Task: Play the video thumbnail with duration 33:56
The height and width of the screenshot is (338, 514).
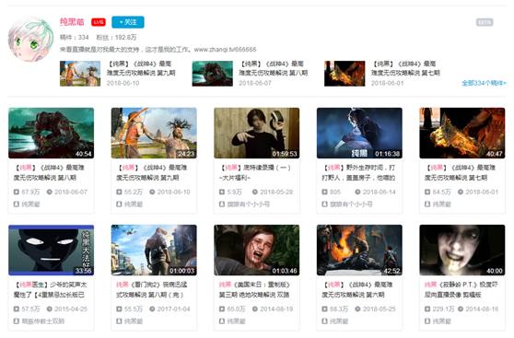Action: pyautogui.click(x=52, y=250)
